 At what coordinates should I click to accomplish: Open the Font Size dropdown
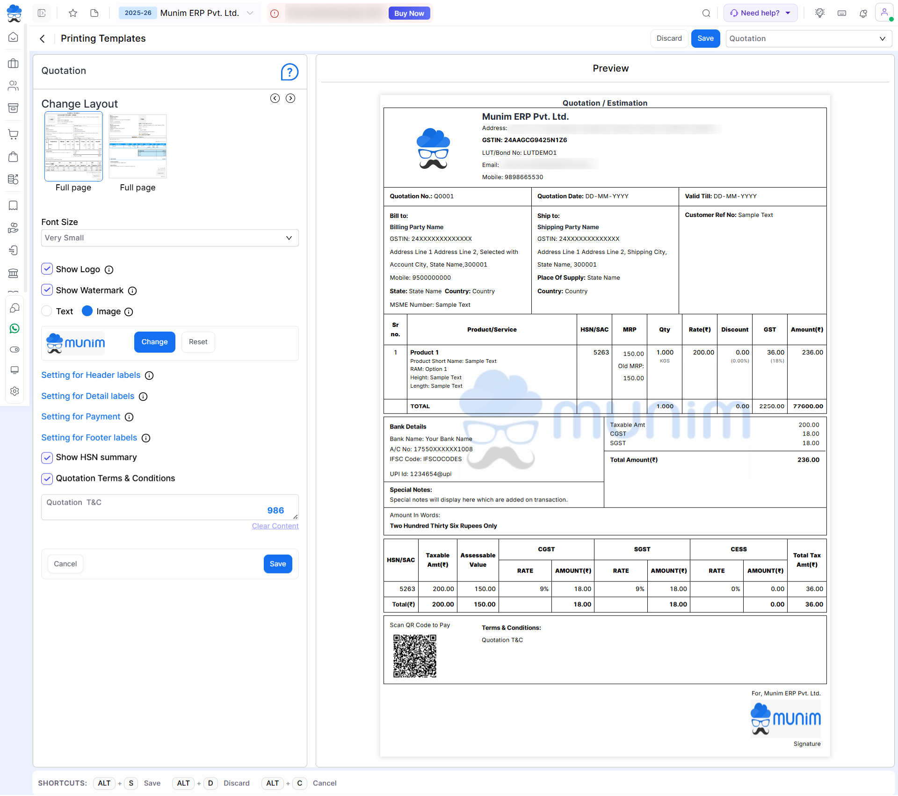[x=170, y=238]
